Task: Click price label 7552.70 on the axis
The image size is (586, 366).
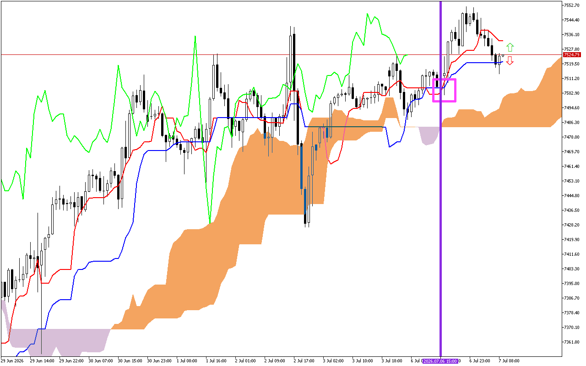Action: coord(572,5)
